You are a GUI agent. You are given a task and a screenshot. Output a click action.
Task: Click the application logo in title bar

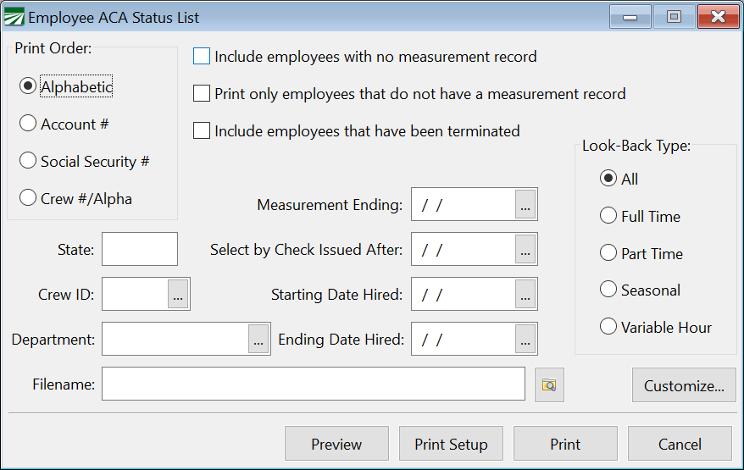tap(14, 18)
